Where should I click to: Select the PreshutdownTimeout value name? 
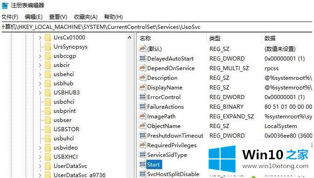pos(175,135)
